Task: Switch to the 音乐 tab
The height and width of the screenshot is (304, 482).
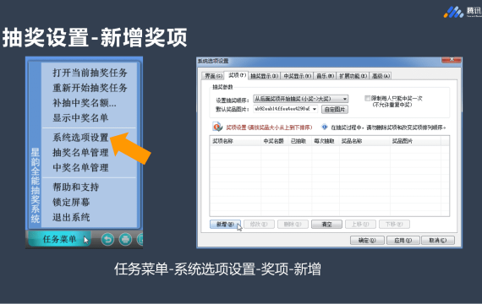Action: coord(326,76)
